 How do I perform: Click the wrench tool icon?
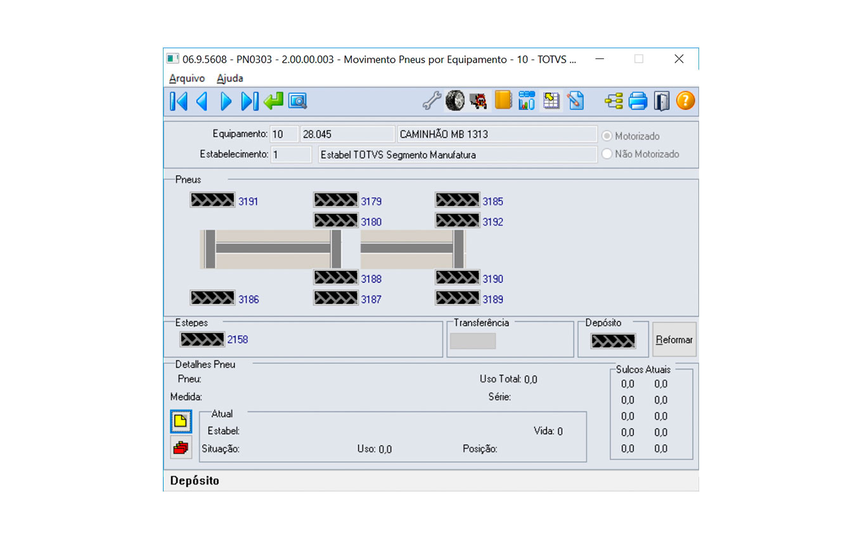click(x=431, y=101)
